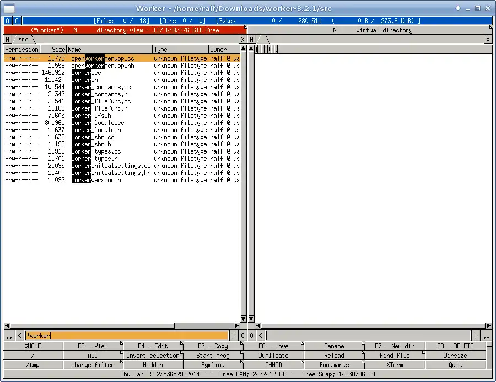Select file worker_commands.h

tap(122, 94)
